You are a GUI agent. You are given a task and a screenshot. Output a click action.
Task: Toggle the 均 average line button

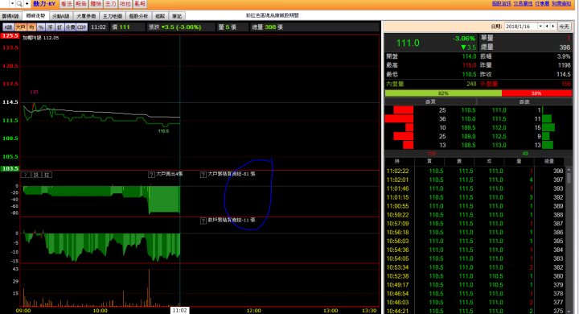pyautogui.click(x=31, y=27)
